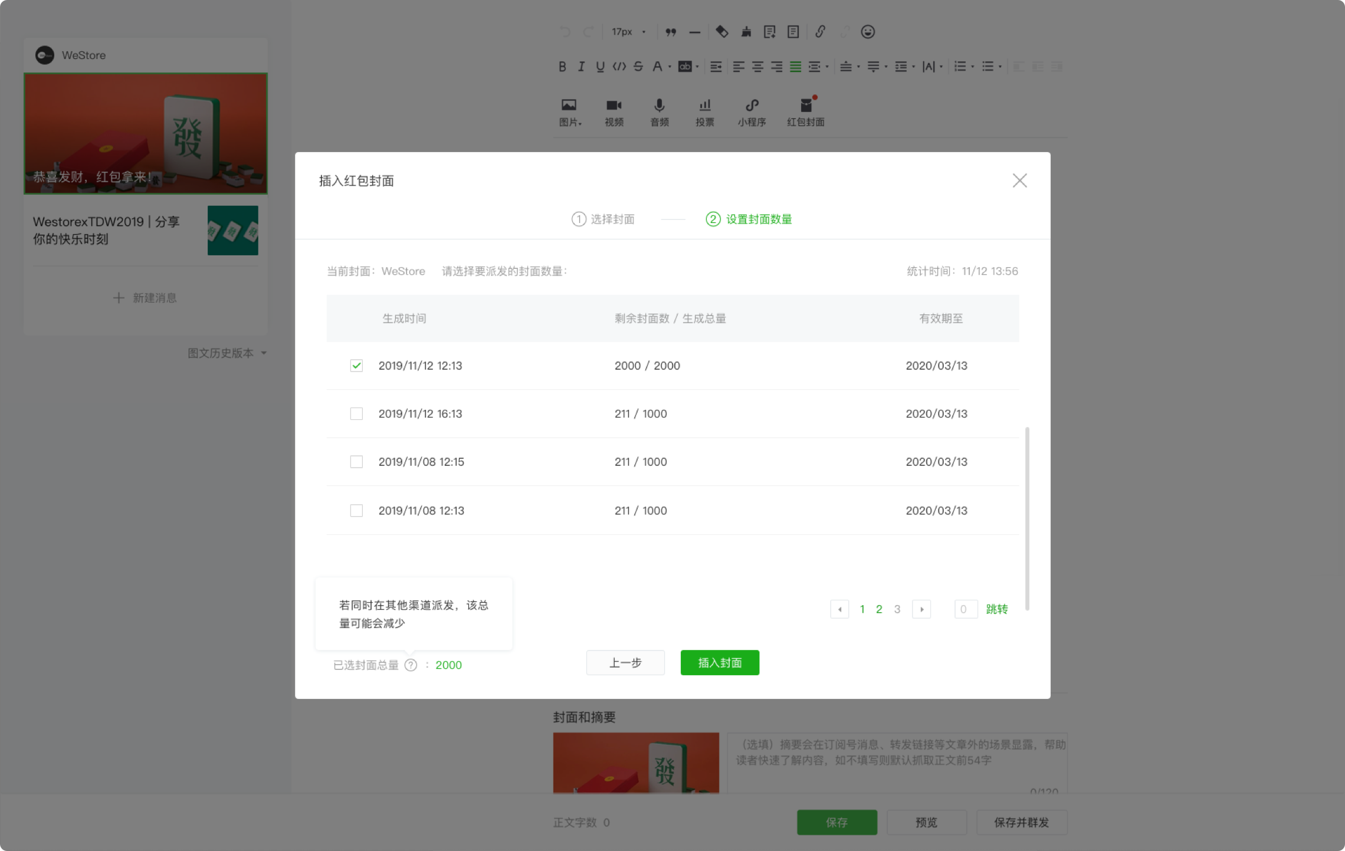Click 跳转 to jump page

pyautogui.click(x=997, y=609)
